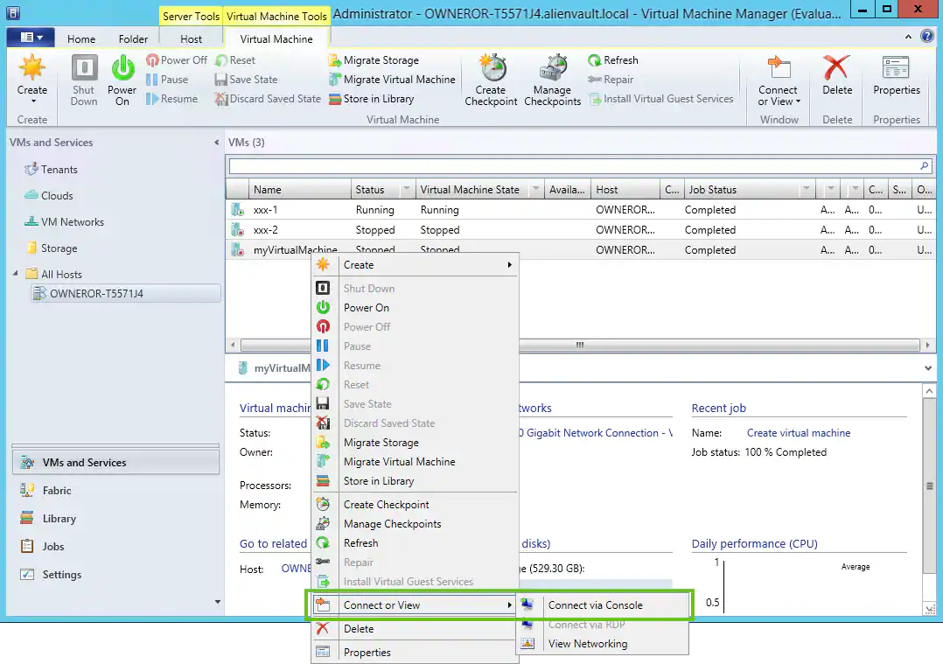Open the Fabric workspace
Viewport: 943px width, 664px height.
pyautogui.click(x=57, y=491)
